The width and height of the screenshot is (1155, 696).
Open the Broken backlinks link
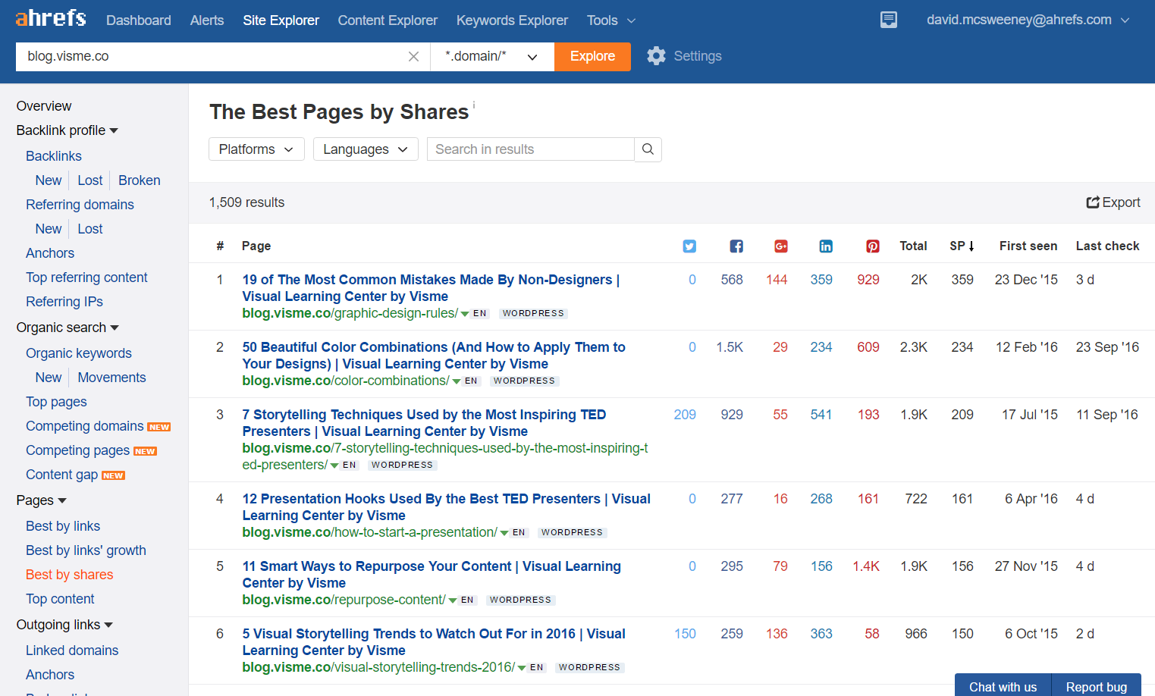[140, 180]
